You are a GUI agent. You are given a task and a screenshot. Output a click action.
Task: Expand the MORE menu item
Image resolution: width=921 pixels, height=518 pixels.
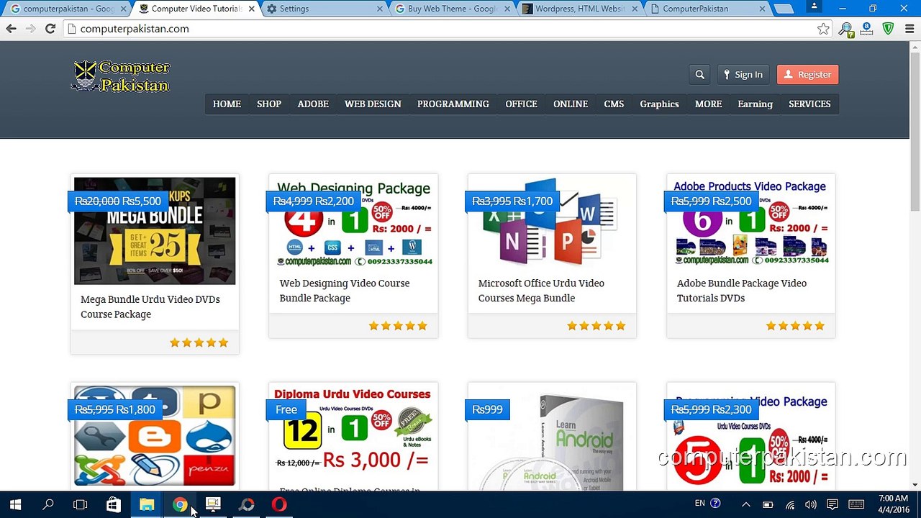(708, 104)
